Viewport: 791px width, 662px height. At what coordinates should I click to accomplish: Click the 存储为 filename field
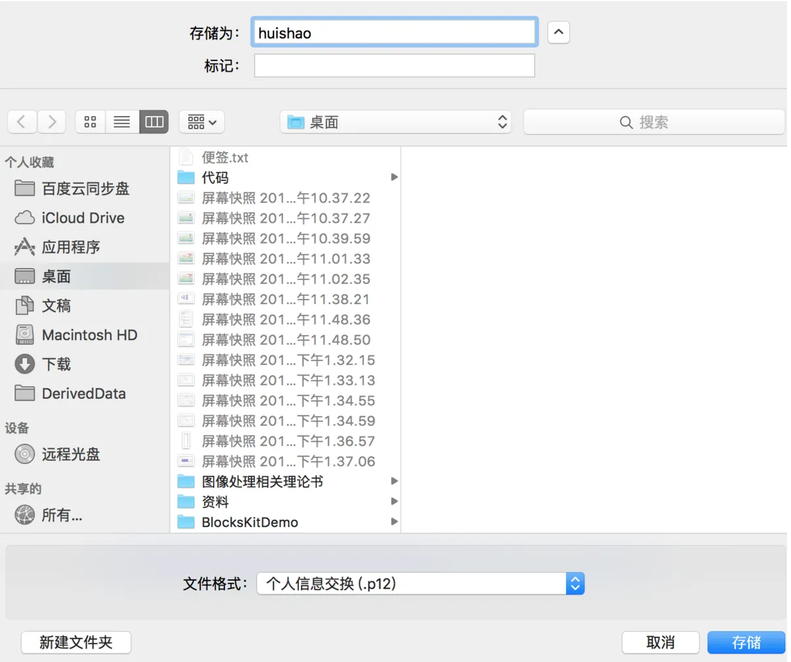click(394, 32)
